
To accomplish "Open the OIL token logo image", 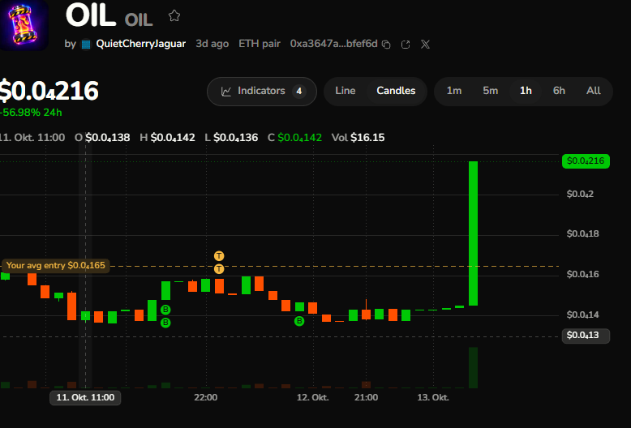I will coord(24,25).
